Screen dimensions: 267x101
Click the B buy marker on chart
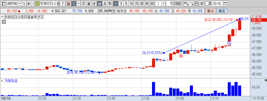(x=181, y=55)
